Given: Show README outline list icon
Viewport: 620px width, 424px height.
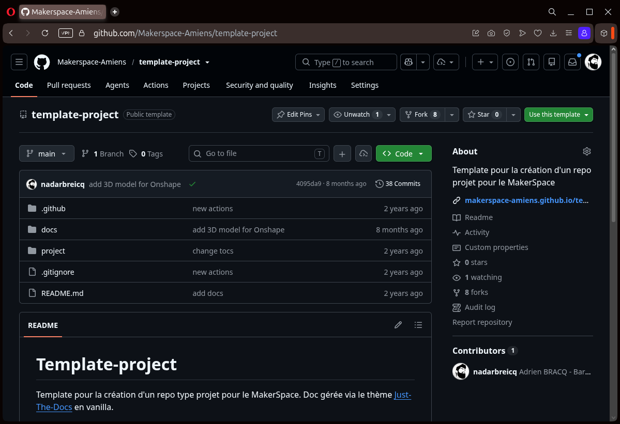Looking at the screenshot, I should pos(418,325).
